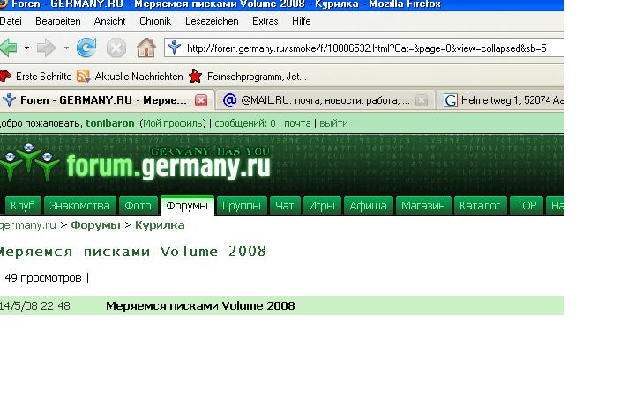Open the Чат navigation tab

pos(285,206)
